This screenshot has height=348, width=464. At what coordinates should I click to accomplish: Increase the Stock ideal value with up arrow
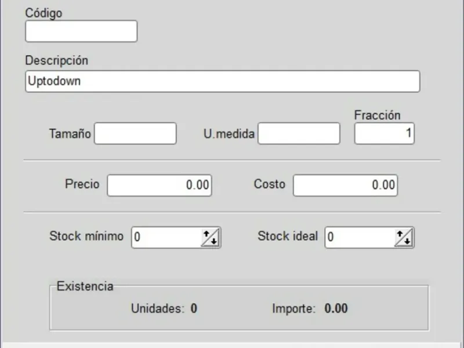[x=400, y=234]
